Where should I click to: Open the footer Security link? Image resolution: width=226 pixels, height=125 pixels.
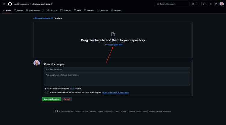click(x=93, y=112)
